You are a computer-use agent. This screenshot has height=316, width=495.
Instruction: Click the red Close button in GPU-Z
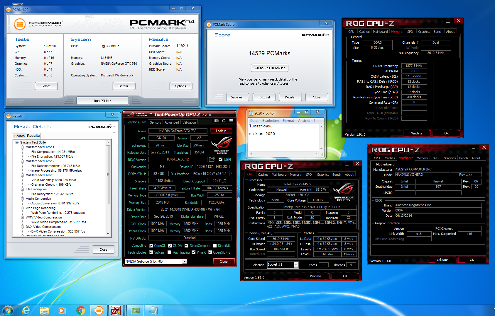point(224,262)
